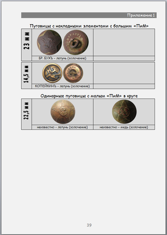
Task: Click the БР. БУХЪ button back photo
Action: pyautogui.click(x=76, y=42)
